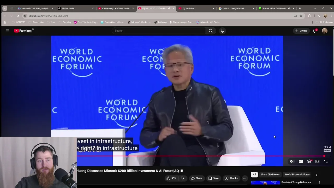Open more actions three-dot menu
The width and height of the screenshot is (334, 188).
(x=245, y=178)
